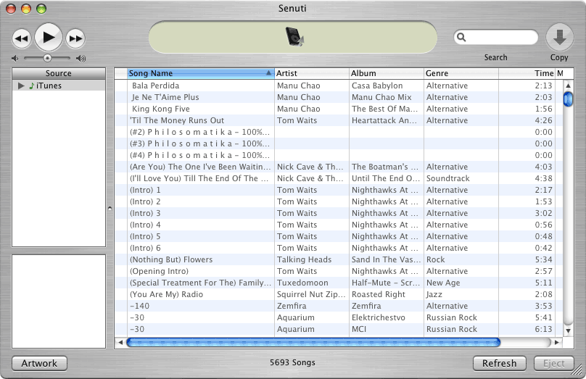Click the vertical scrollbar thumb

point(568,99)
